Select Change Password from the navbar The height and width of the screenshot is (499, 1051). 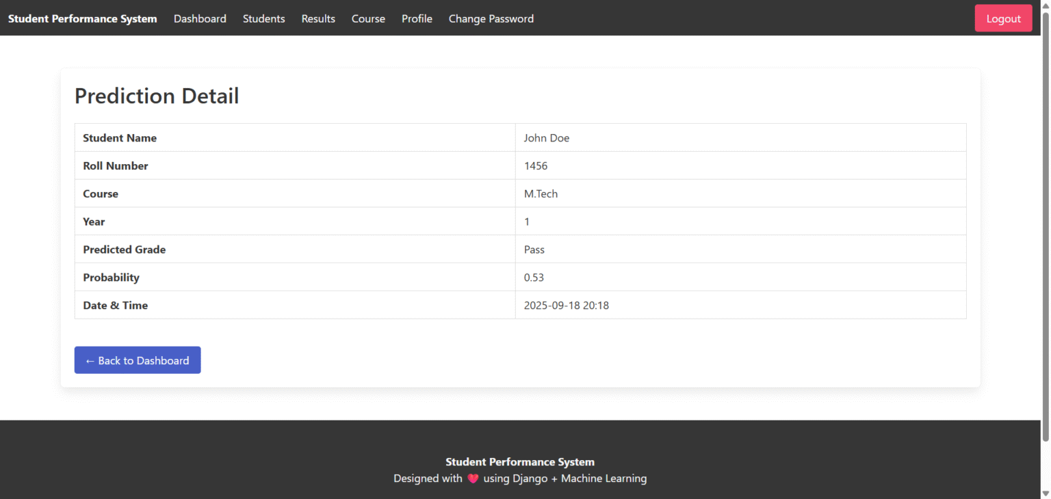tap(491, 18)
